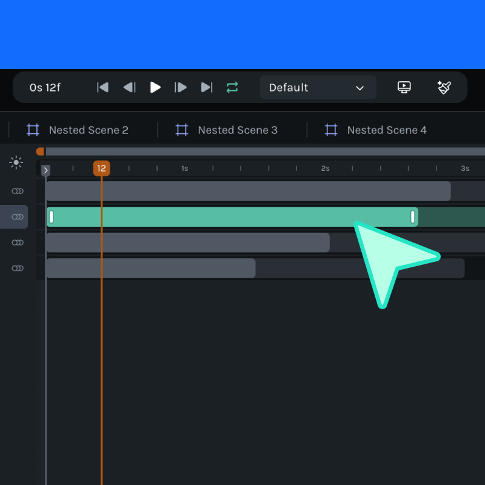Viewport: 485px width, 485px height.
Task: Click the fourth track's three-circle icon
Action: (x=18, y=268)
